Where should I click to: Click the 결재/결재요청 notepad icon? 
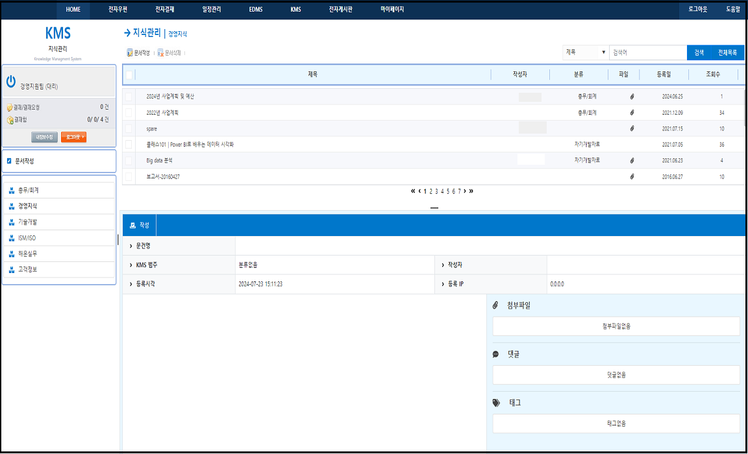point(10,108)
